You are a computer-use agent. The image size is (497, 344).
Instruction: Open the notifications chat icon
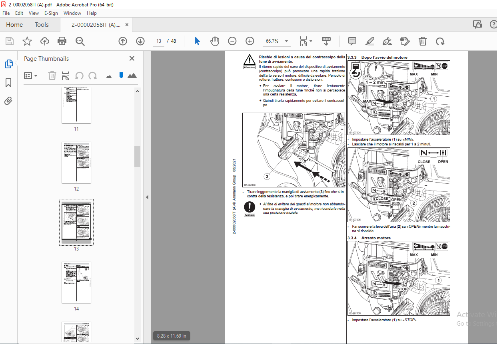coord(477,24)
